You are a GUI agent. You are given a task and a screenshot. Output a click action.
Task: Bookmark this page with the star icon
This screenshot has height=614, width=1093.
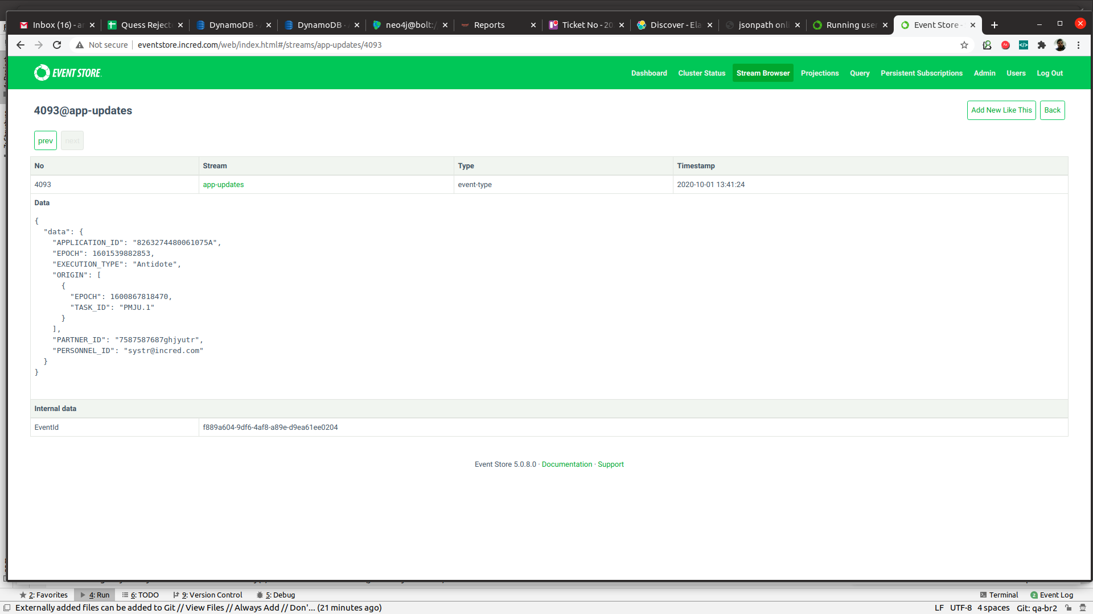[964, 45]
